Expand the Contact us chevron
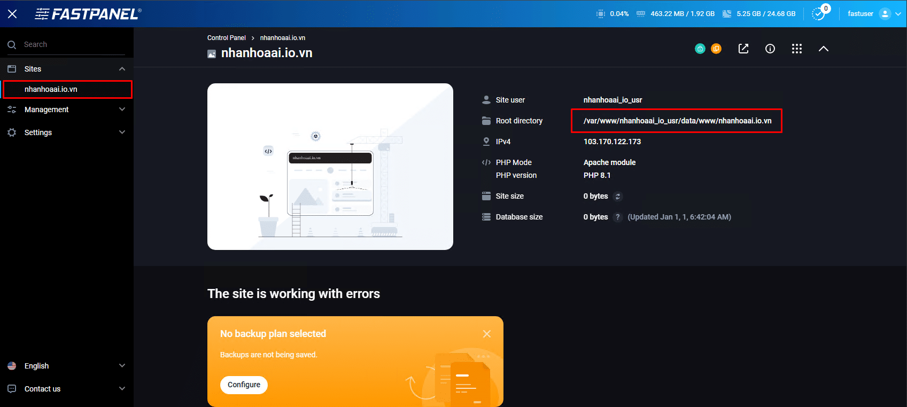This screenshot has height=407, width=907. click(x=122, y=389)
